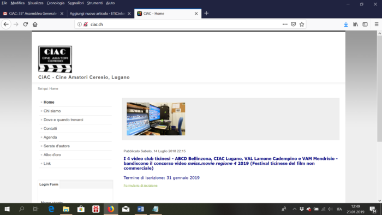Go to the Firefox home page

[x=35, y=25]
